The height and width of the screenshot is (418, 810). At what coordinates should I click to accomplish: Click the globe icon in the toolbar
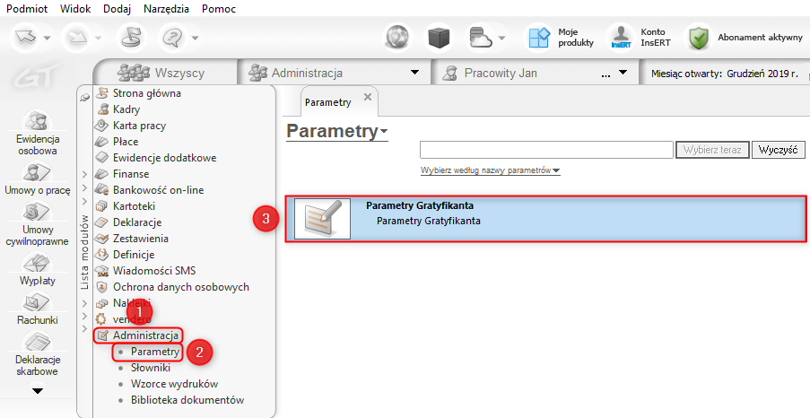(x=398, y=38)
